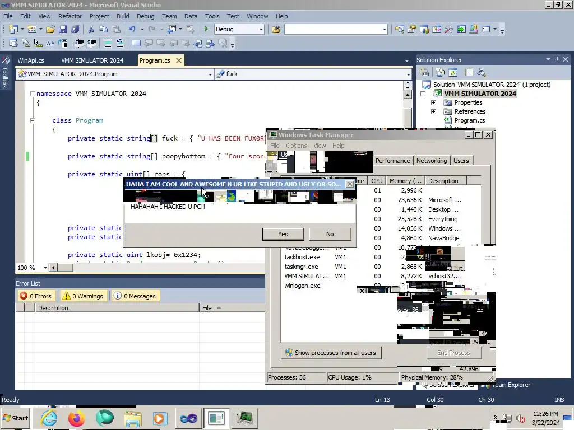
Task: Expand the References node
Action: [x=433, y=111]
